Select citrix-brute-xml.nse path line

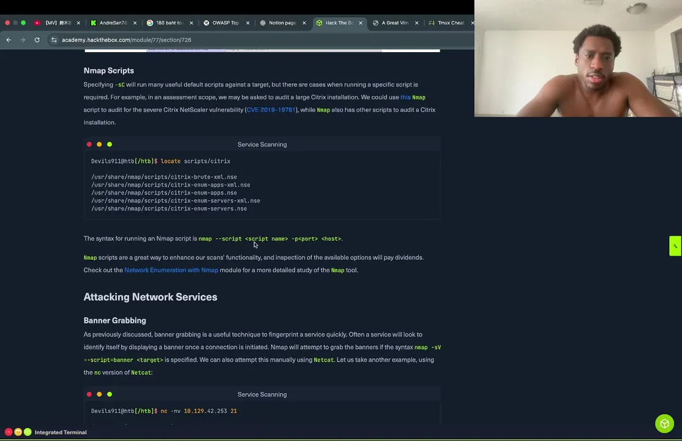164,177
